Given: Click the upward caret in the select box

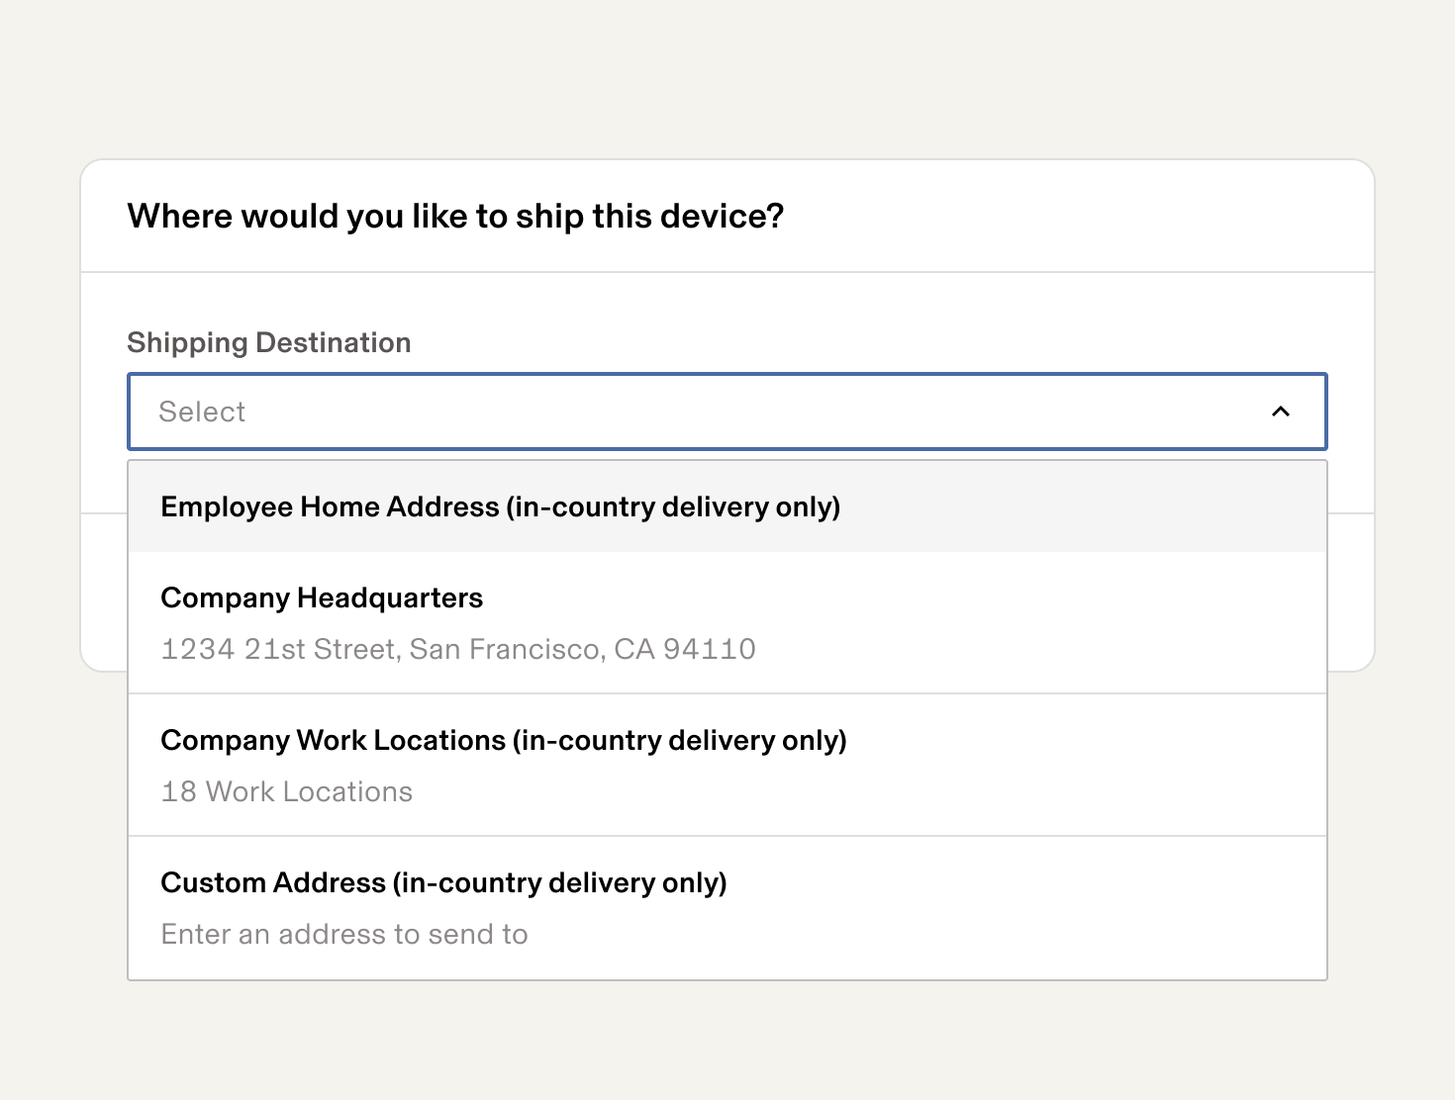Looking at the screenshot, I should click(x=1280, y=412).
